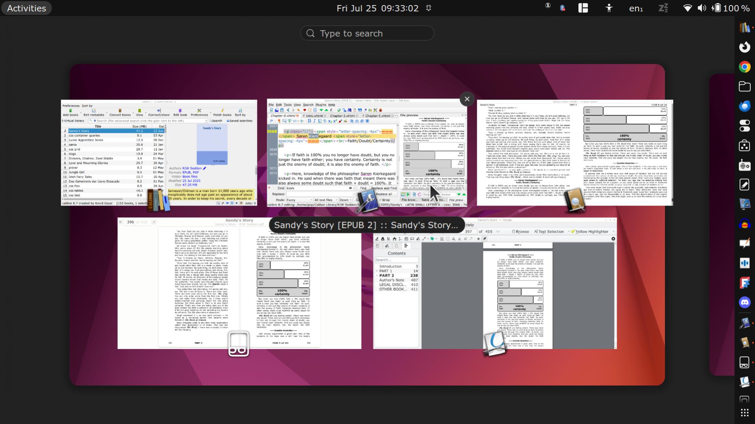755x424 pixels.
Task: Open the Files manager dock icon
Action: 744,86
